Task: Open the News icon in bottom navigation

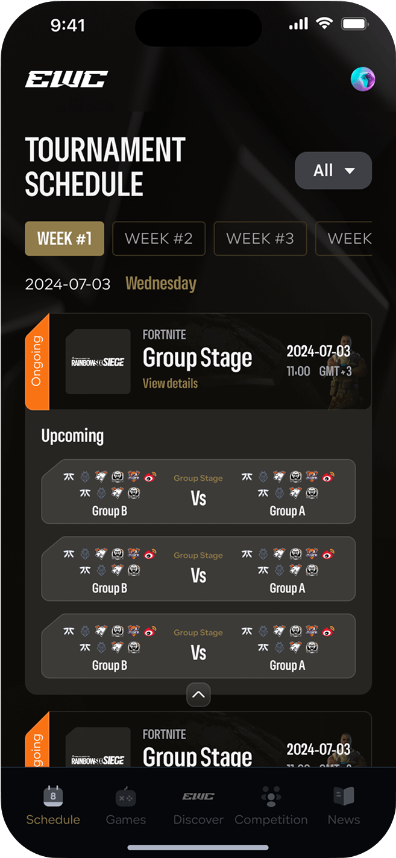Action: 344,796
